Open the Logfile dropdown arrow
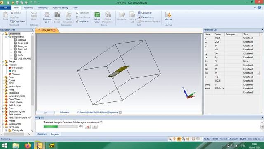The image size is (264, 149). [x=88, y=22]
